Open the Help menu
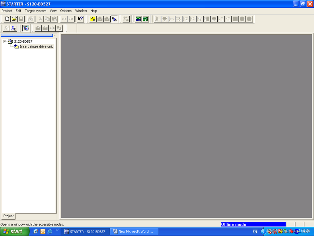Screen dimensions: 314x236 point(93,11)
